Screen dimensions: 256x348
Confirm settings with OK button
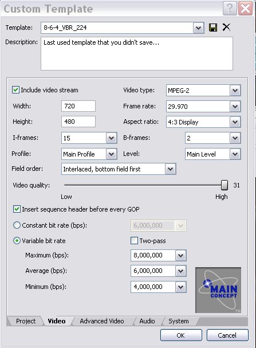[181, 335]
